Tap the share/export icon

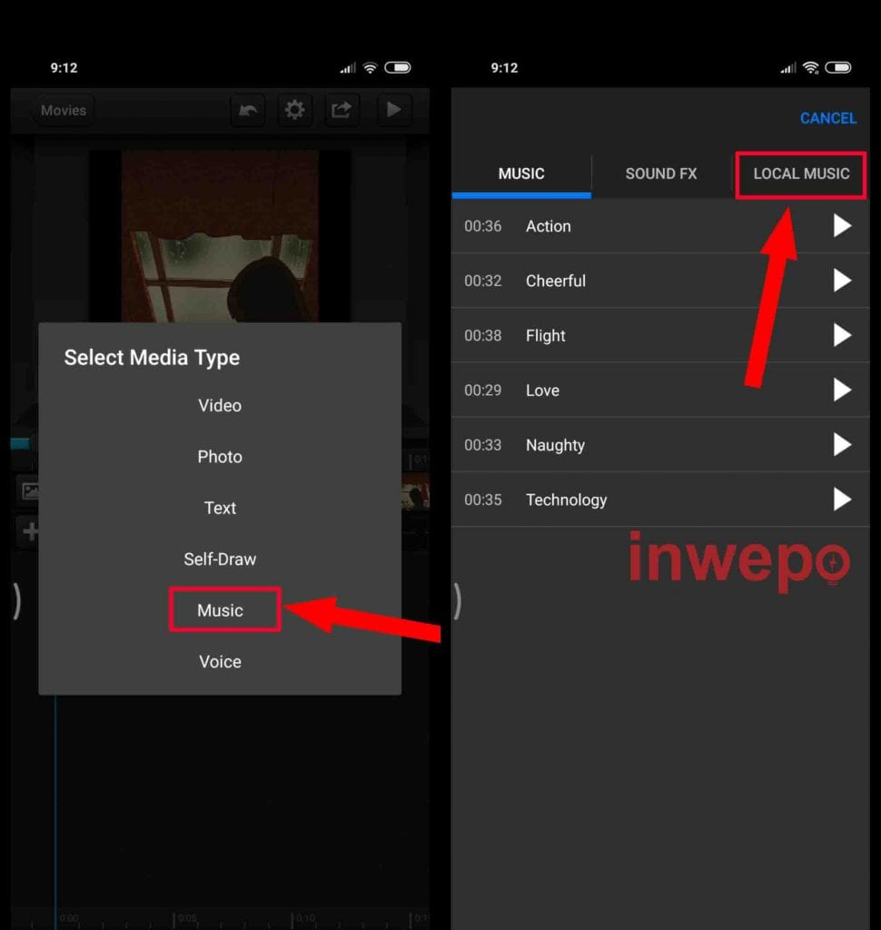click(x=342, y=110)
